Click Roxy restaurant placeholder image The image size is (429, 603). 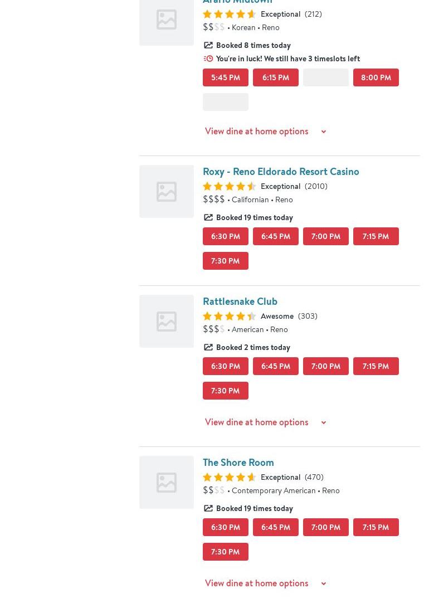point(166,191)
